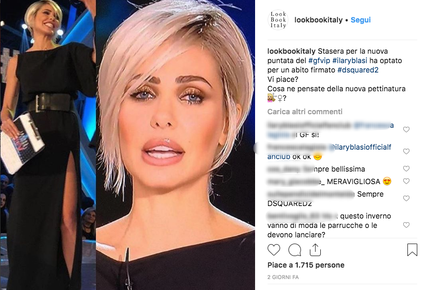This screenshot has height=290, width=422.
Task: Like the 'MERAVIGLIOSA' comment
Action: (x=406, y=182)
